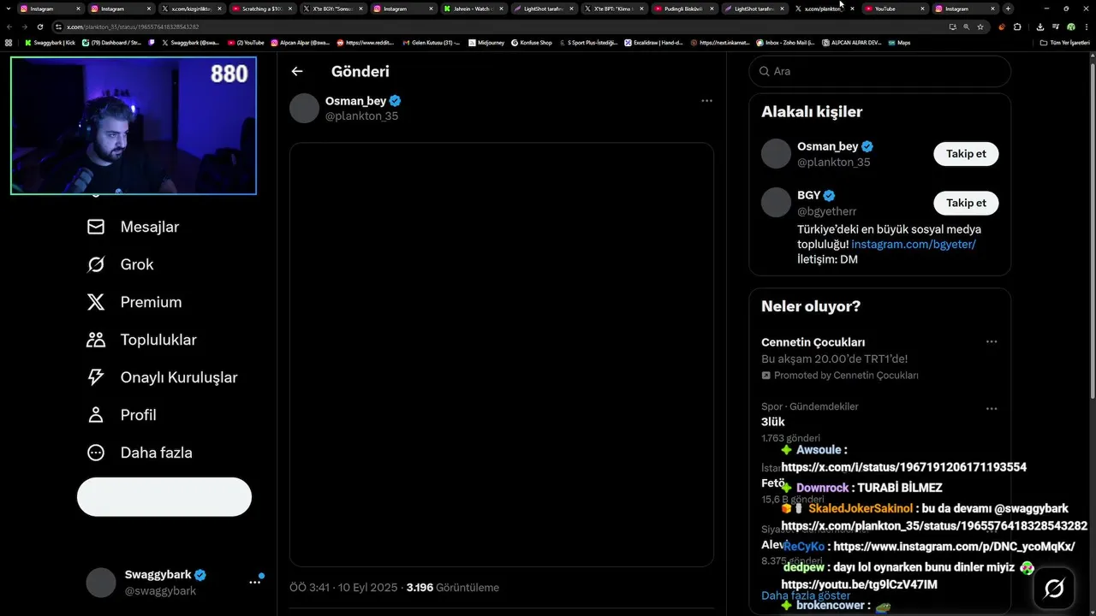This screenshot has height=616, width=1096.
Task: Open the Chrome apps grid icon
Action: point(9,42)
